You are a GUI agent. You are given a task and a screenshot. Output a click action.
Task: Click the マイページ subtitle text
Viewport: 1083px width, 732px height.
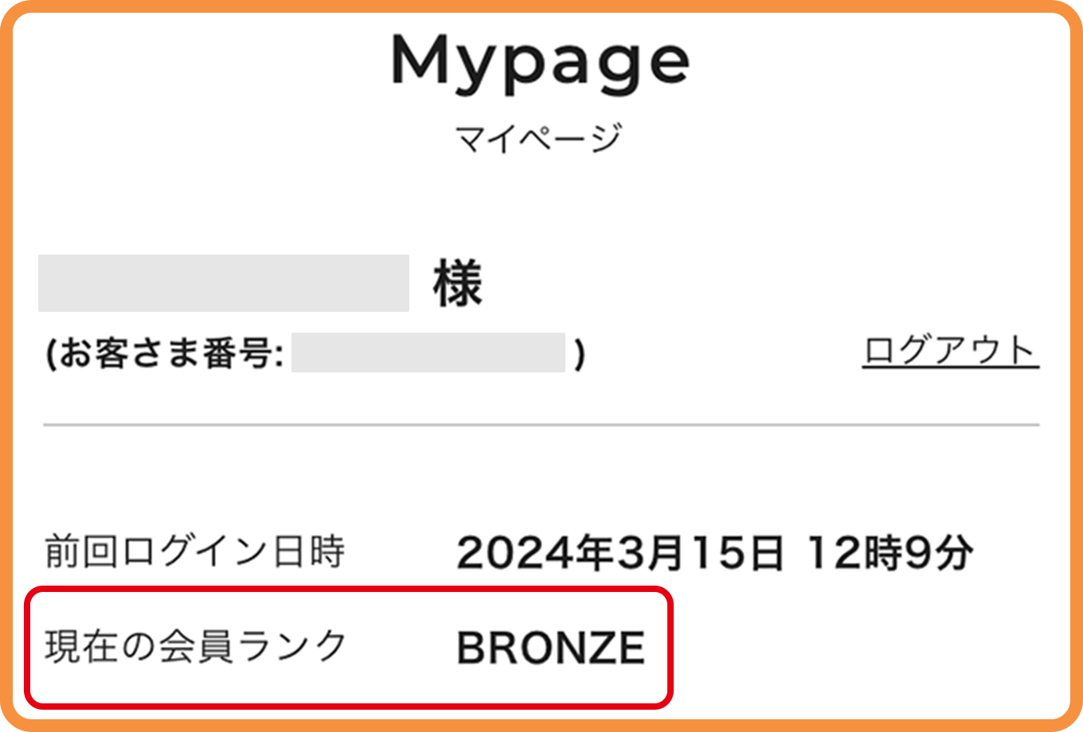point(538,138)
